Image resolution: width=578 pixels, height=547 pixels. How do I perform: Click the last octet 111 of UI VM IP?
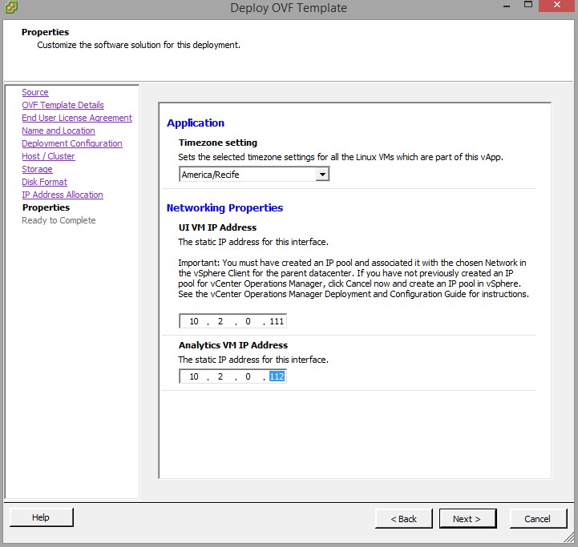click(276, 321)
